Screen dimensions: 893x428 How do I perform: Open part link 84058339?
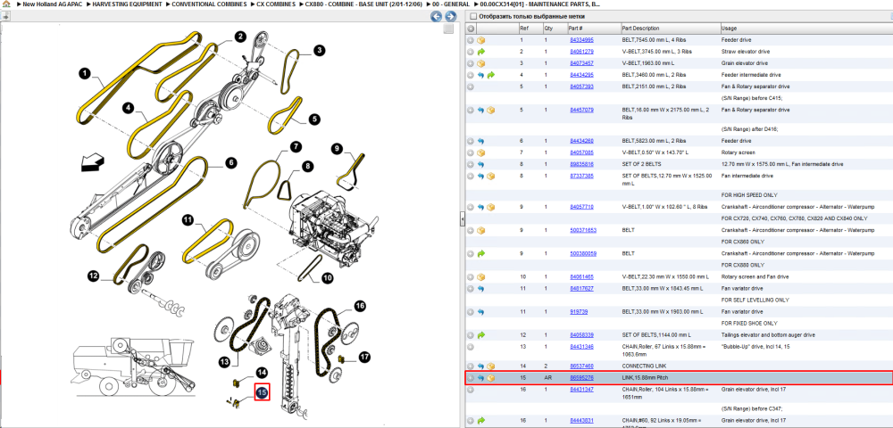click(x=581, y=335)
